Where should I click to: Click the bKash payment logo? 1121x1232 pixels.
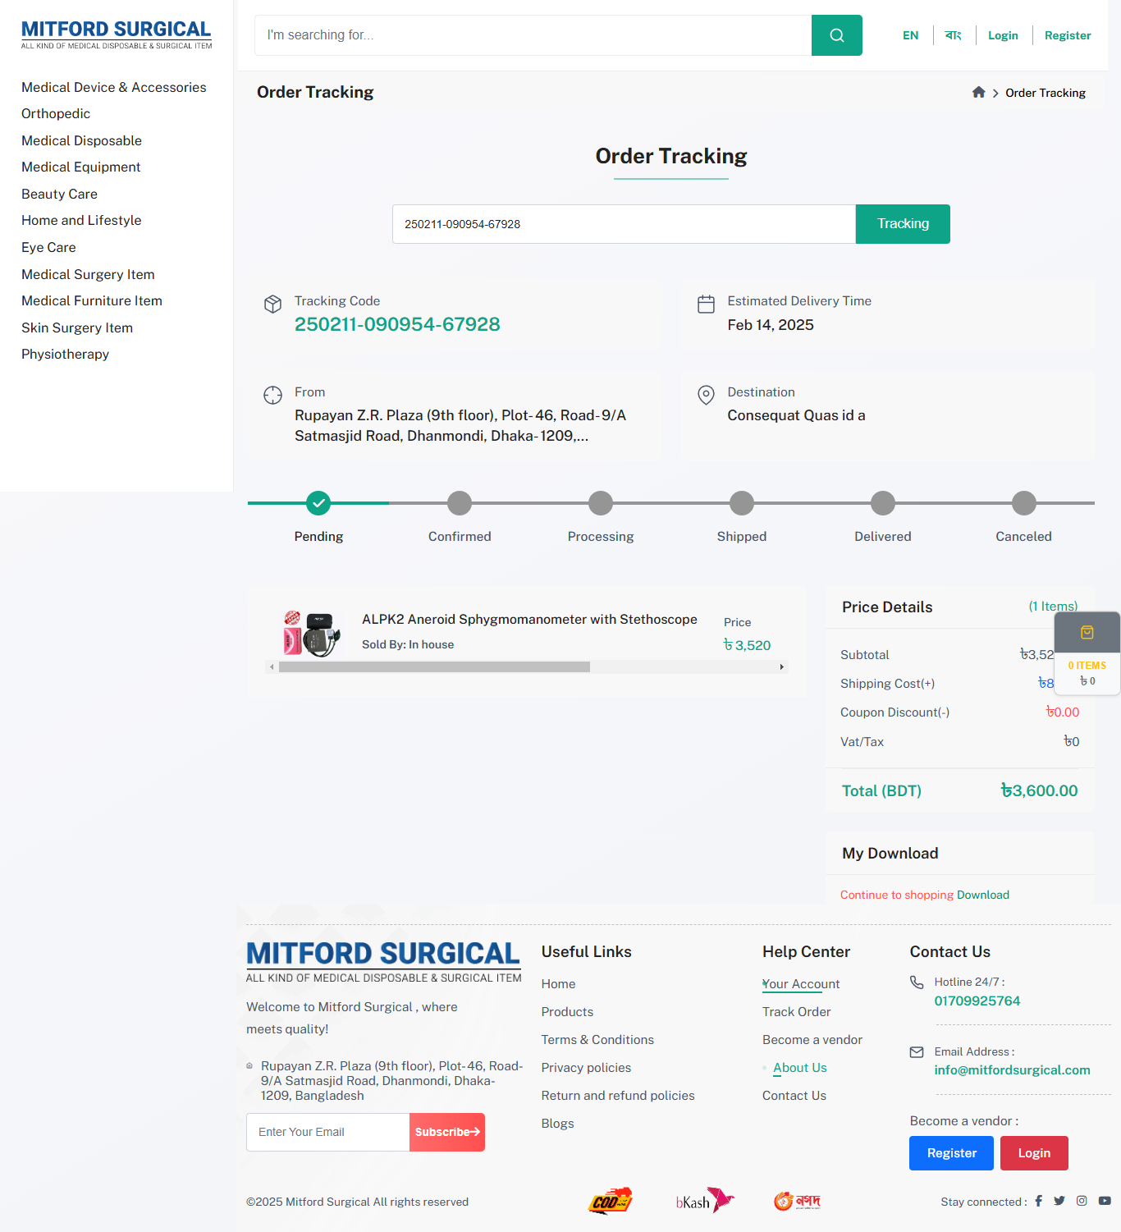705,1201
